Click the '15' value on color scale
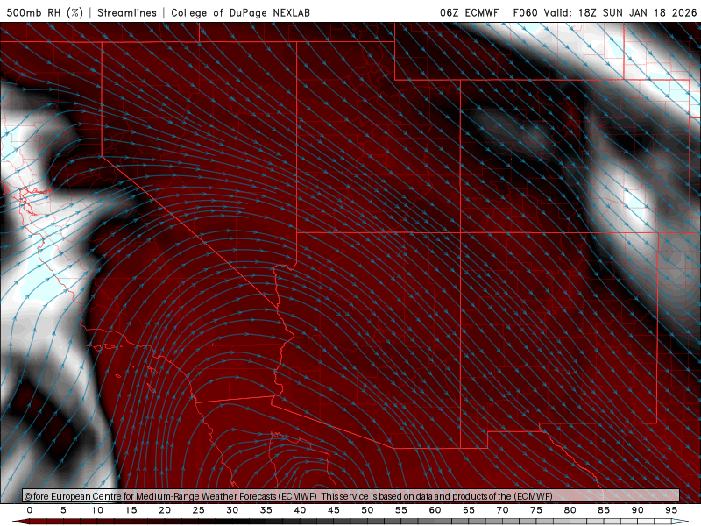 [x=131, y=510]
